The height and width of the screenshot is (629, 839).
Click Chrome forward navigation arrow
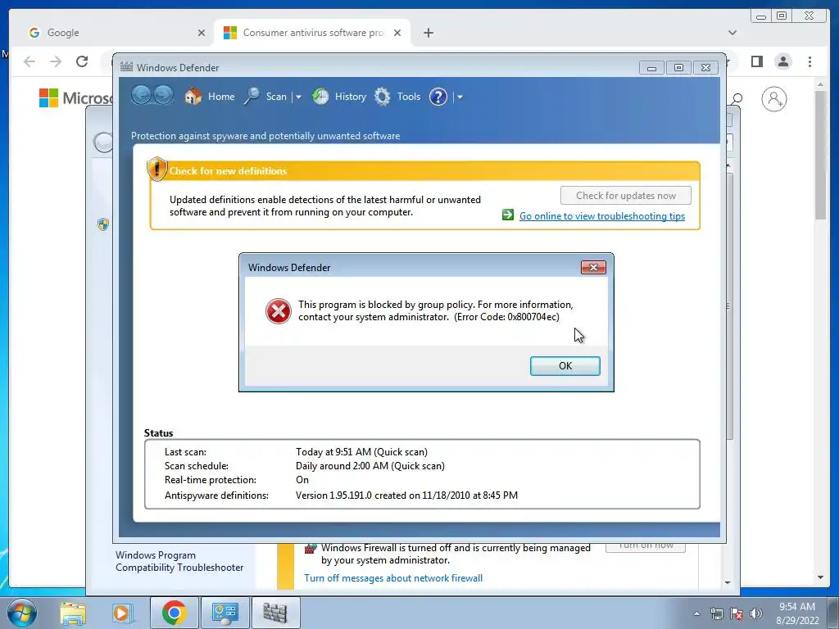(56, 61)
